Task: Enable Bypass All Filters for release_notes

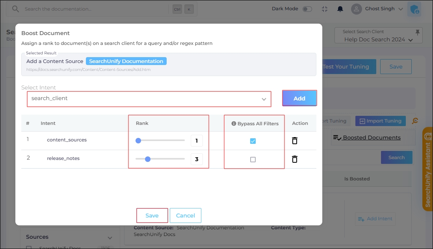Action: pos(253,160)
